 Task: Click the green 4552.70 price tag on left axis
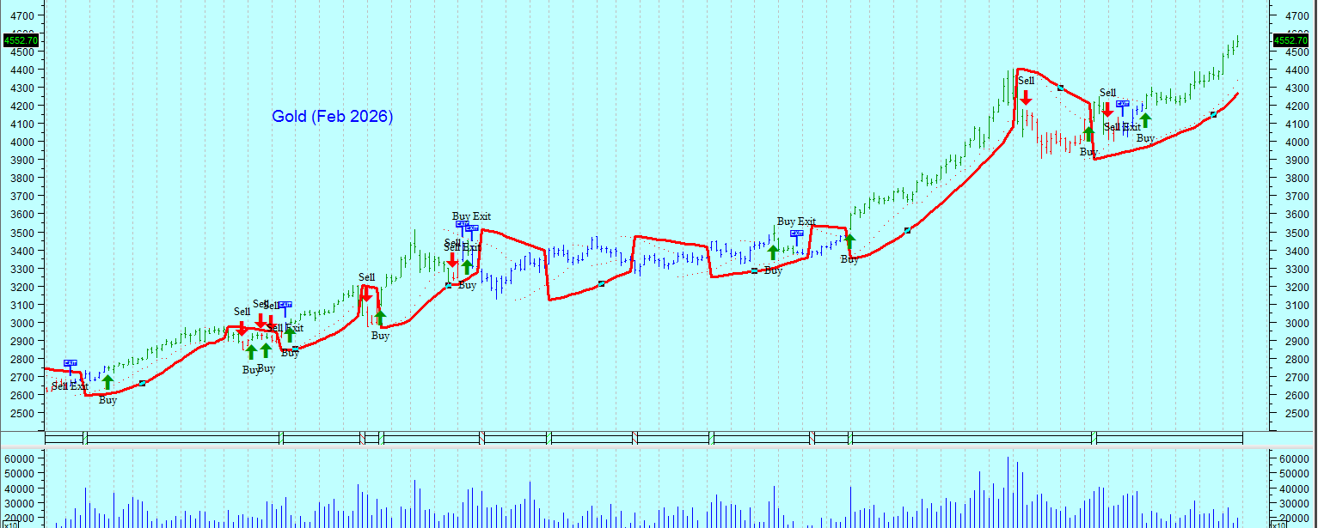(20, 40)
